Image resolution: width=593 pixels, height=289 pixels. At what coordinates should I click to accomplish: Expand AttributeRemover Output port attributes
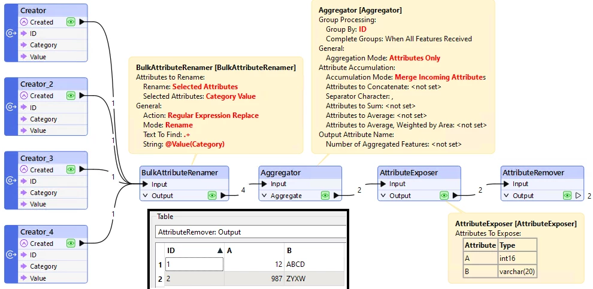pos(507,196)
